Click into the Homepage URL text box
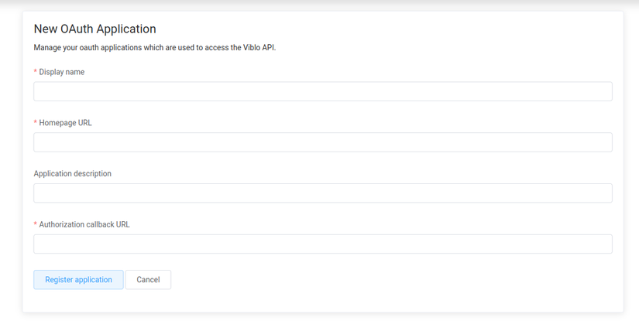Screen dimensions: 639x324 point(322,142)
